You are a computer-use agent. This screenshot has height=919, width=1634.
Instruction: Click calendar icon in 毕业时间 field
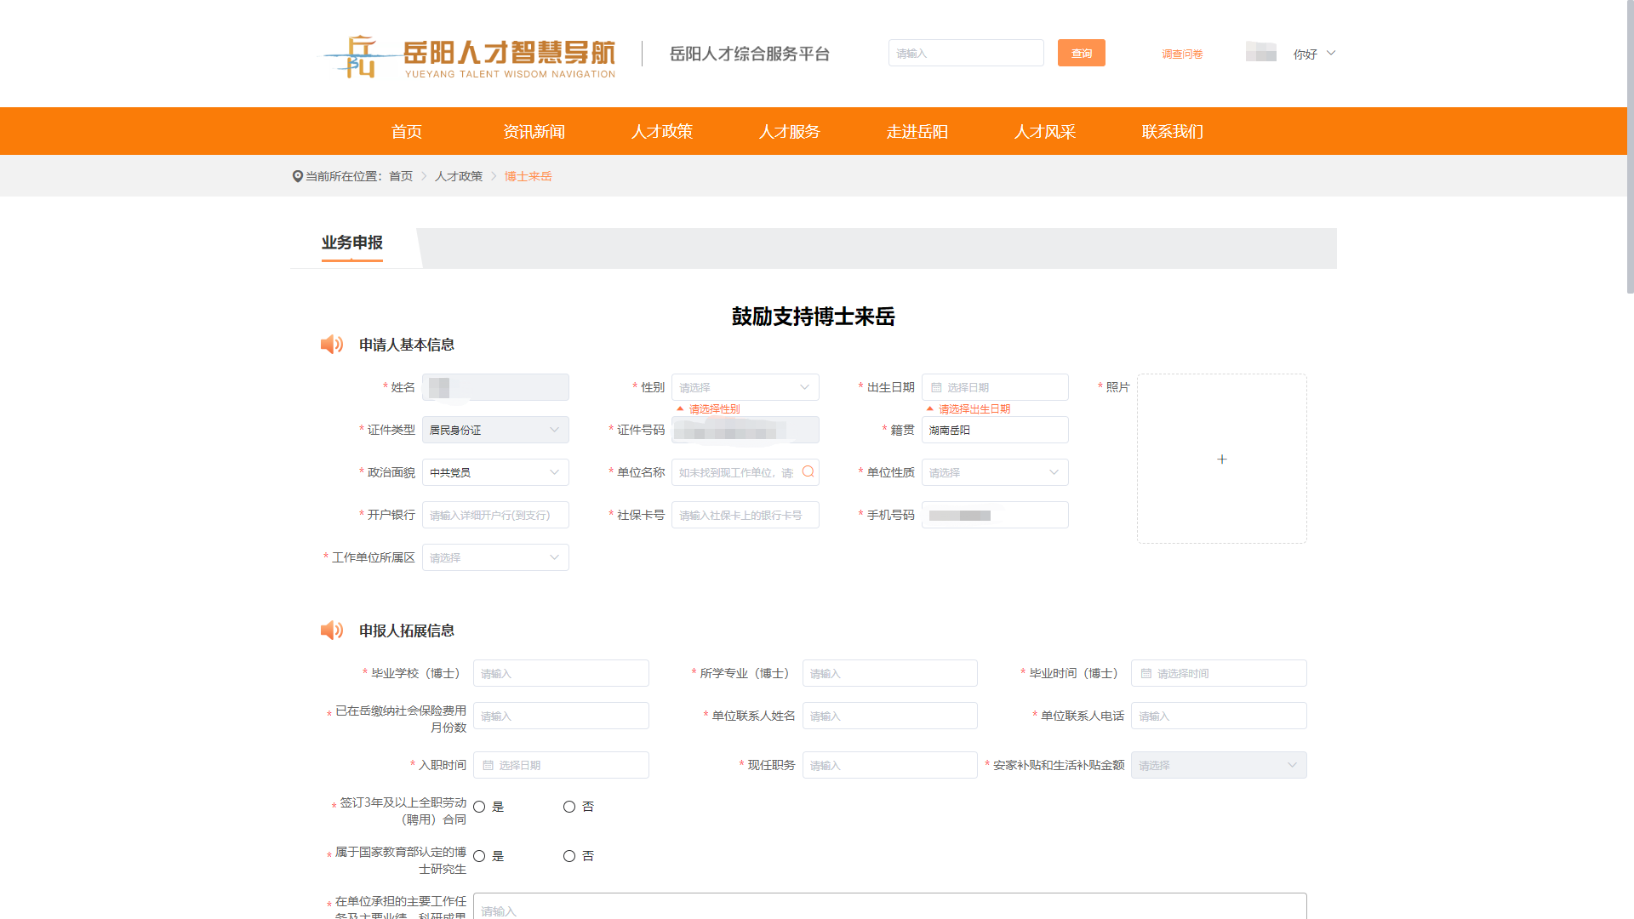pos(1146,673)
